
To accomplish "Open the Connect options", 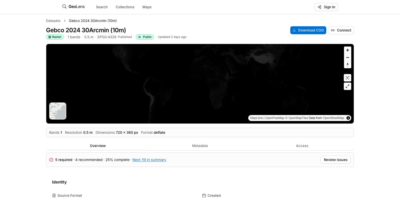I will tap(341, 30).
